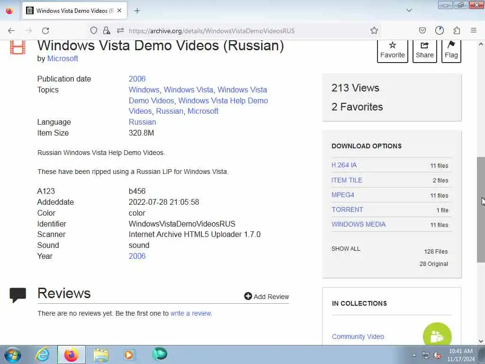485x364 pixels.
Task: Download the TORRENT file
Action: pyautogui.click(x=347, y=209)
